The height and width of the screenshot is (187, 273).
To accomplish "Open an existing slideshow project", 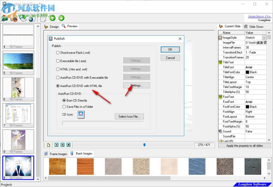I will coord(13,18).
